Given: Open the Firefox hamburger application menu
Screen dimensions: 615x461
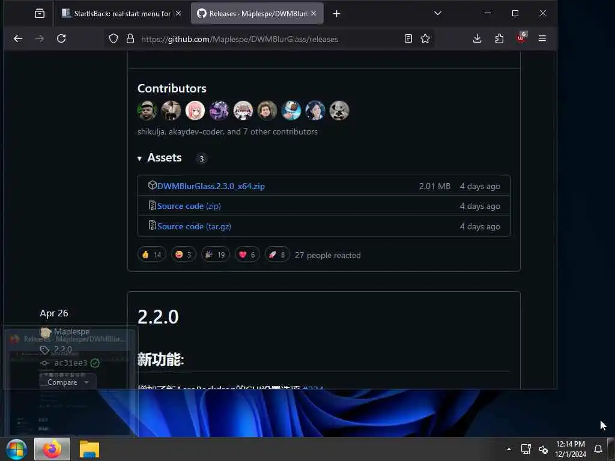Looking at the screenshot, I should pos(542,38).
